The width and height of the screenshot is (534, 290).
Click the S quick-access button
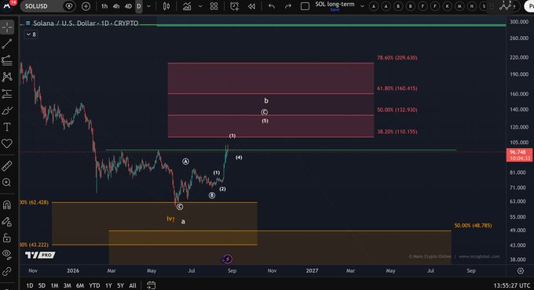pyautogui.click(x=484, y=6)
